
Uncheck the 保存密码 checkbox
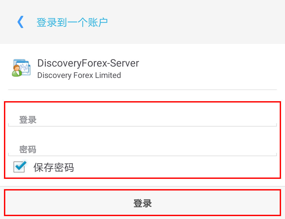20,167
